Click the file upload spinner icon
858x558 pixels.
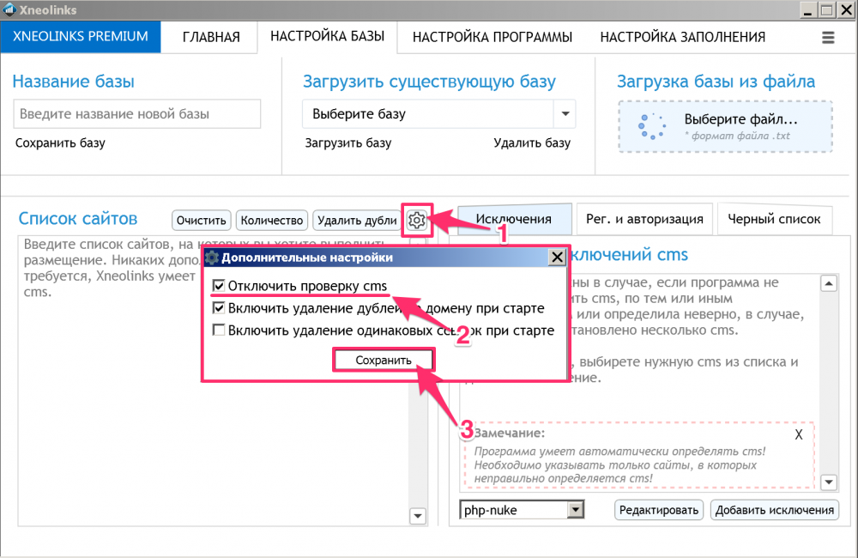[652, 126]
